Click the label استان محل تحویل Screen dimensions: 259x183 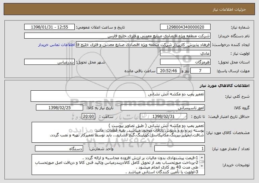pyautogui.click(x=234, y=62)
